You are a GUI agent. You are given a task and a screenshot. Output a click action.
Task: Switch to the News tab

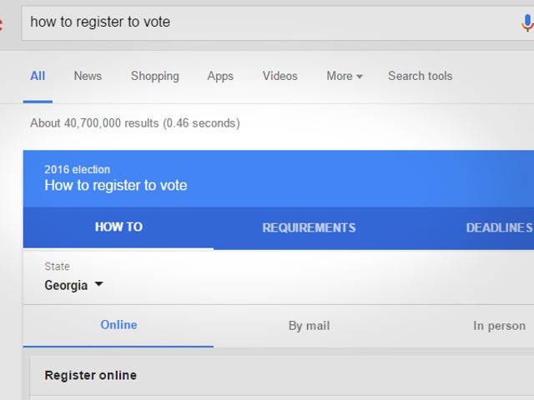[x=88, y=76]
